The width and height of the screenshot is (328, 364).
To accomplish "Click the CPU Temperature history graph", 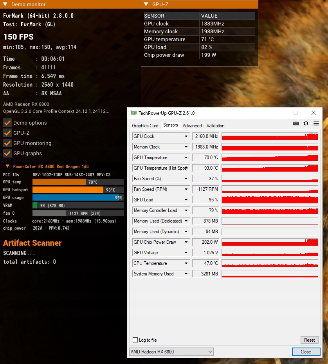I will point(270,263).
